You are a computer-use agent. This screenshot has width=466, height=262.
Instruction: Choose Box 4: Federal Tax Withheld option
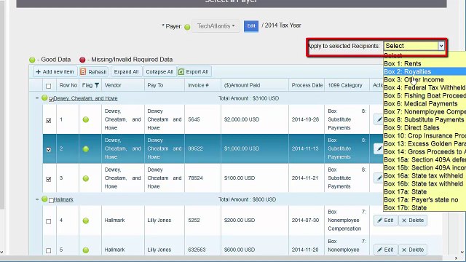pyautogui.click(x=424, y=87)
